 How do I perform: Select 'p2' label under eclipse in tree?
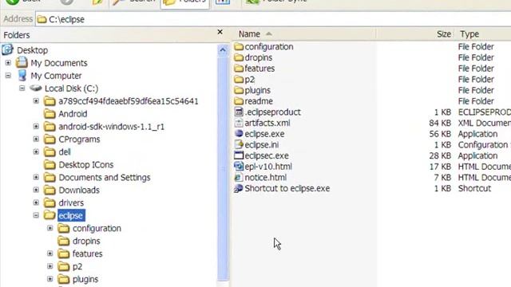(77, 266)
